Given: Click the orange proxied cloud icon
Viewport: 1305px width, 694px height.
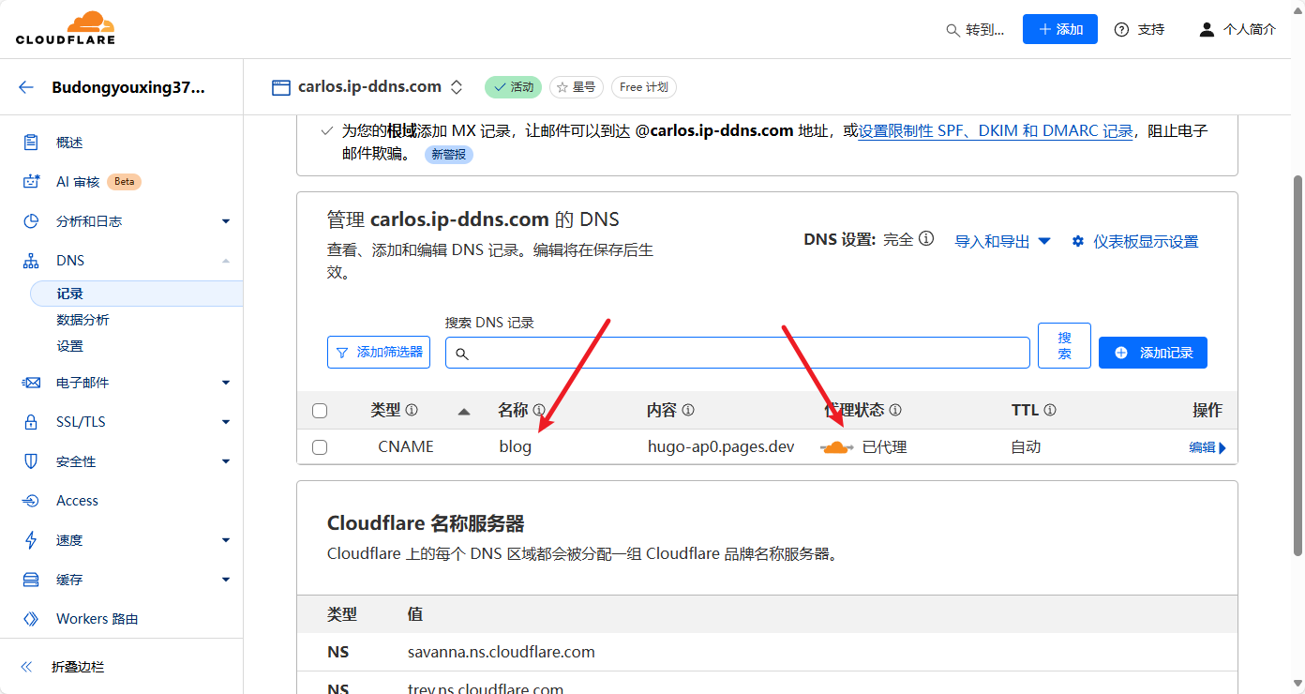Looking at the screenshot, I should pyautogui.click(x=836, y=447).
